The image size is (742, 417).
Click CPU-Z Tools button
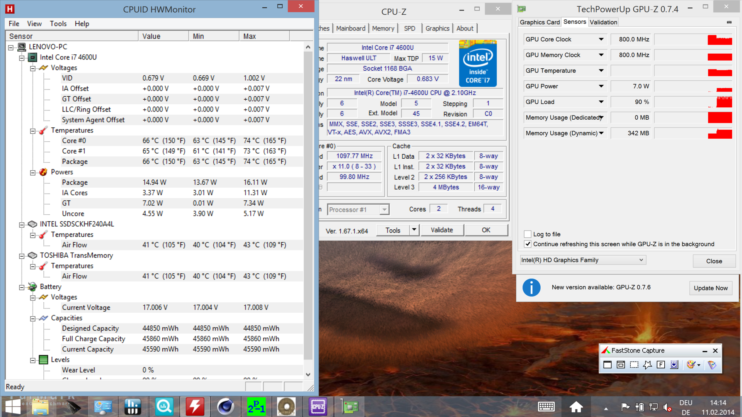point(393,230)
